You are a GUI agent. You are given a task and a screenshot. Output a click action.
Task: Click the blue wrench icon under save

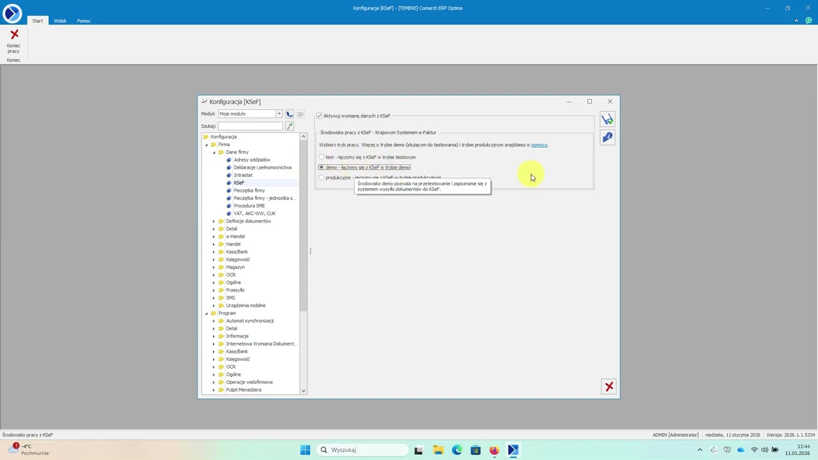click(x=607, y=137)
